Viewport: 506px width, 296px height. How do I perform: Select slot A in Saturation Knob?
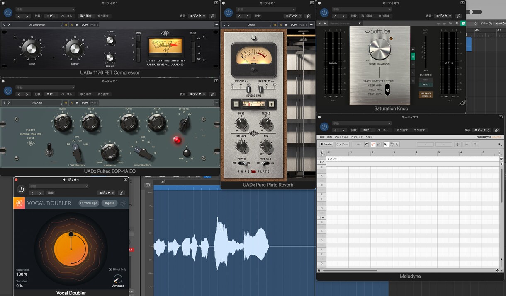(x=412, y=57)
